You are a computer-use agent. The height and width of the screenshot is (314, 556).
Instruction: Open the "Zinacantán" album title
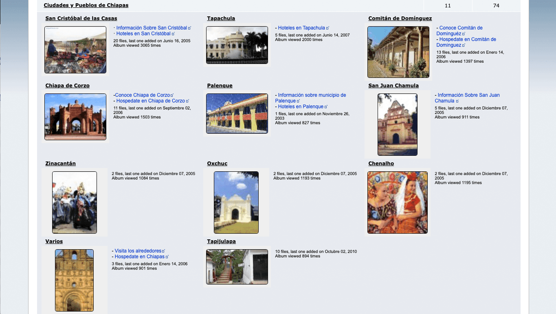pyautogui.click(x=60, y=164)
